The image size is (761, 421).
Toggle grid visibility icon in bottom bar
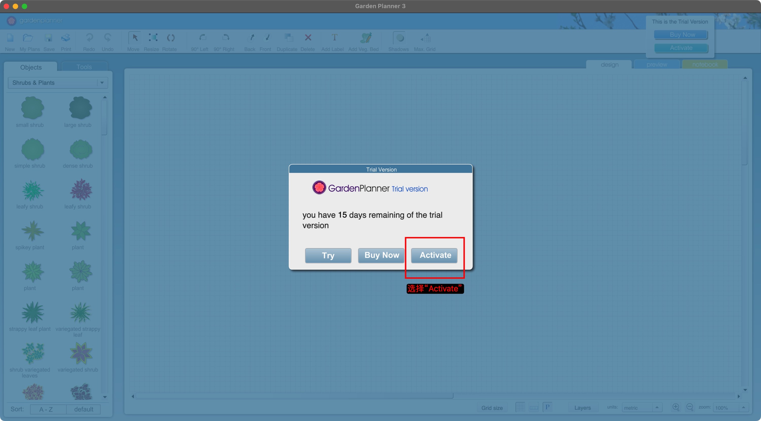click(520, 407)
